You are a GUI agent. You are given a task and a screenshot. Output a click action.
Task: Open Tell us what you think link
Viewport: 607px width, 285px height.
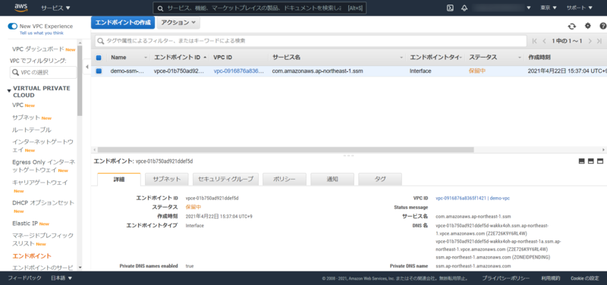[42, 33]
